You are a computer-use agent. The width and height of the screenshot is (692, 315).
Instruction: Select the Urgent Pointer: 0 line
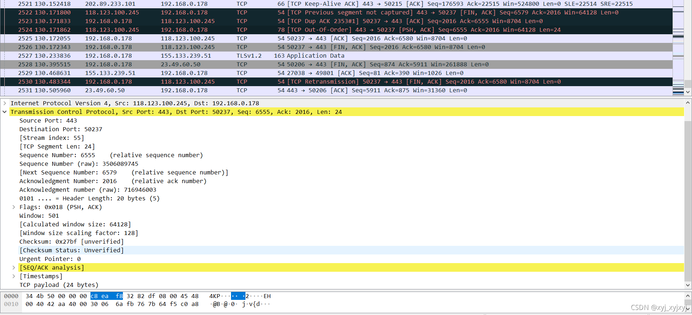[x=50, y=259]
